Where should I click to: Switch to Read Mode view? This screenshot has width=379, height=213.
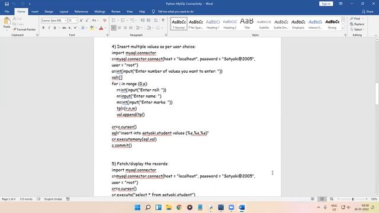(x=313, y=199)
